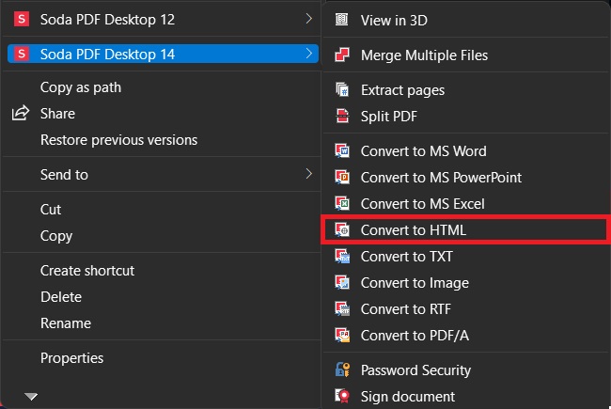Click the Soda PDF Desktop 12 logo icon
Screen dimensions: 611x409
[22, 19]
